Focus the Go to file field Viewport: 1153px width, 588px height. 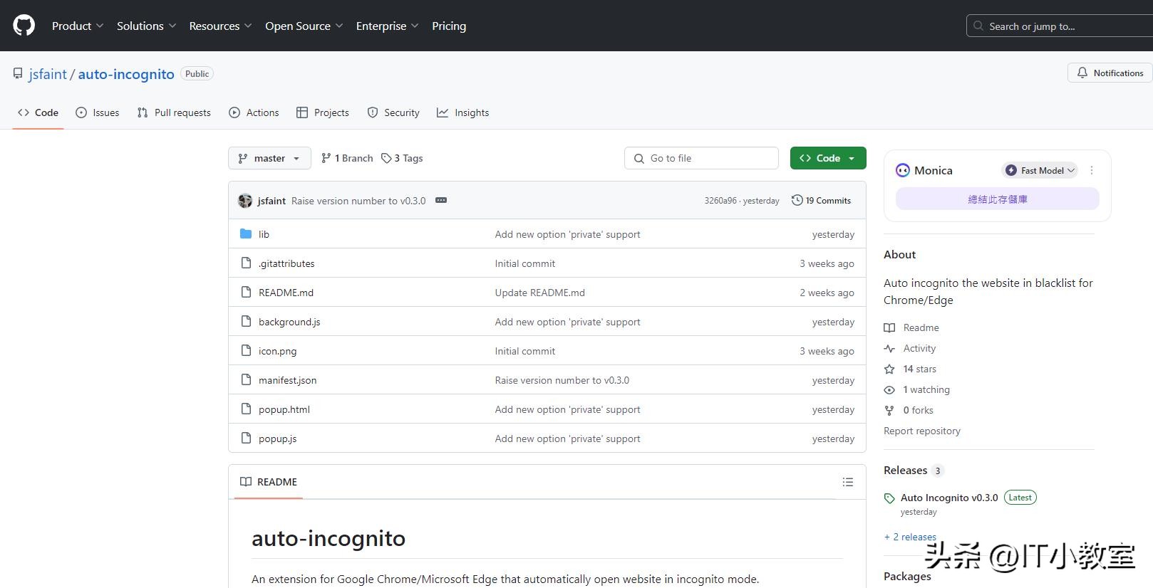pos(701,158)
